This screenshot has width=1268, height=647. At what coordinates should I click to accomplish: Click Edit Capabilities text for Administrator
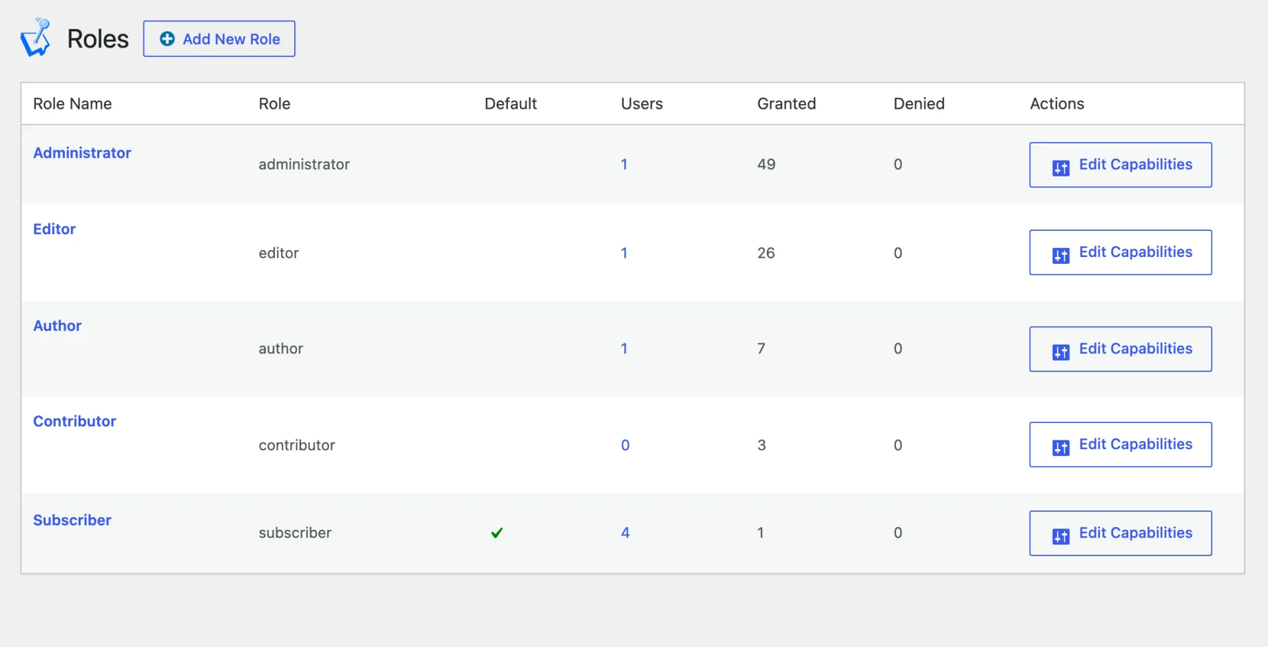[x=1136, y=165]
